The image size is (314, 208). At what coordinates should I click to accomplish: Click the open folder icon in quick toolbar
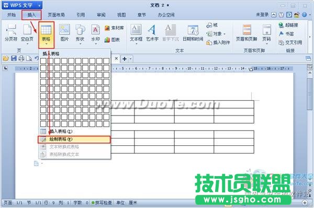[6, 59]
